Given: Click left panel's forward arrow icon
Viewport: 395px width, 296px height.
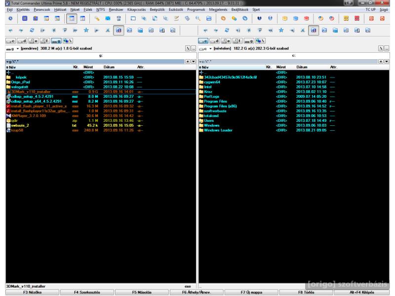Looking at the screenshot, I should (21, 31).
